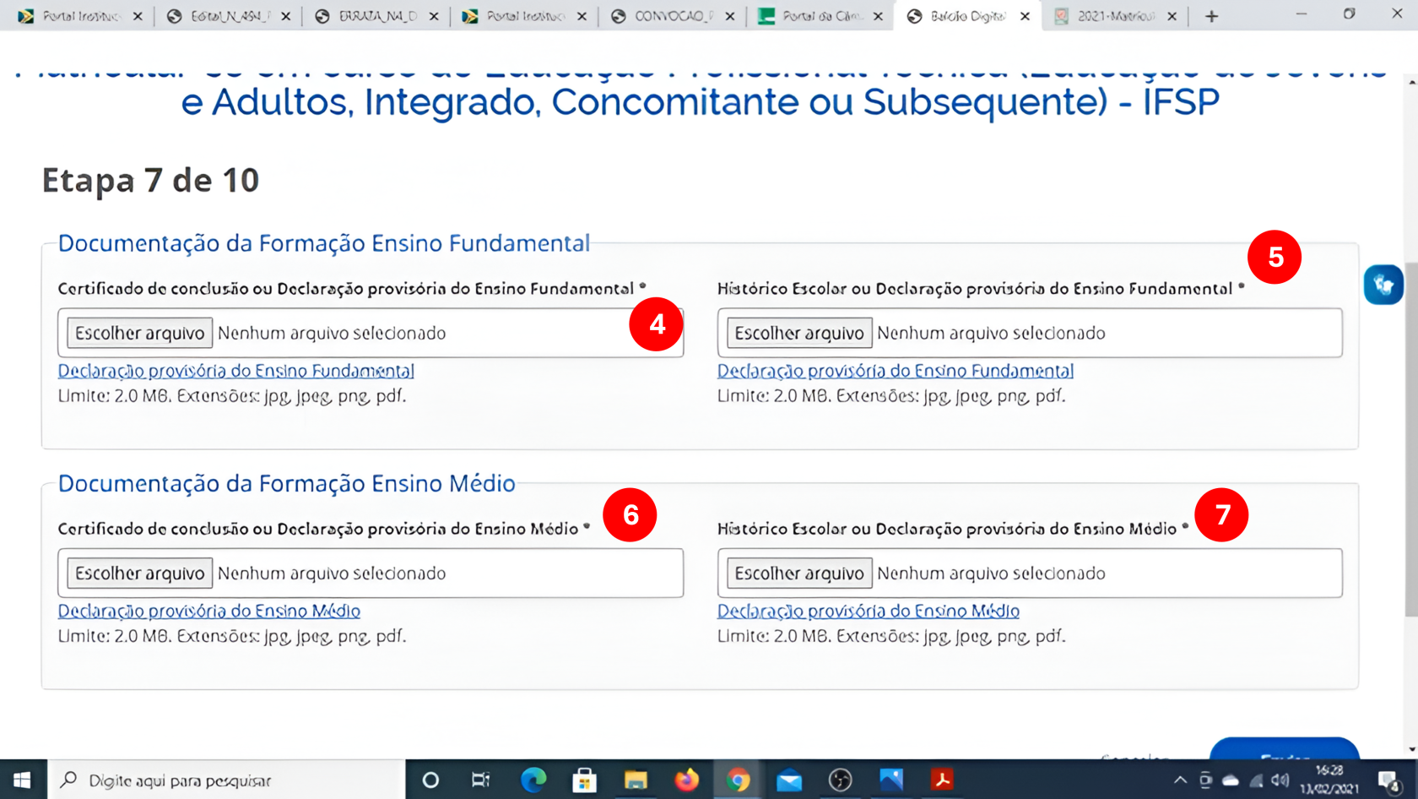The image size is (1418, 799).
Task: Launch OBS Studio from the taskbar
Action: coord(841,780)
